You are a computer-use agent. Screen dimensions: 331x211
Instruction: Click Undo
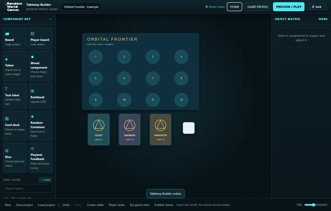point(66,205)
